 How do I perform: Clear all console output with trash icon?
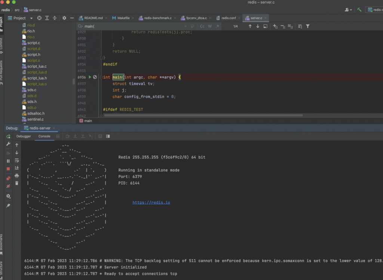tap(17, 183)
